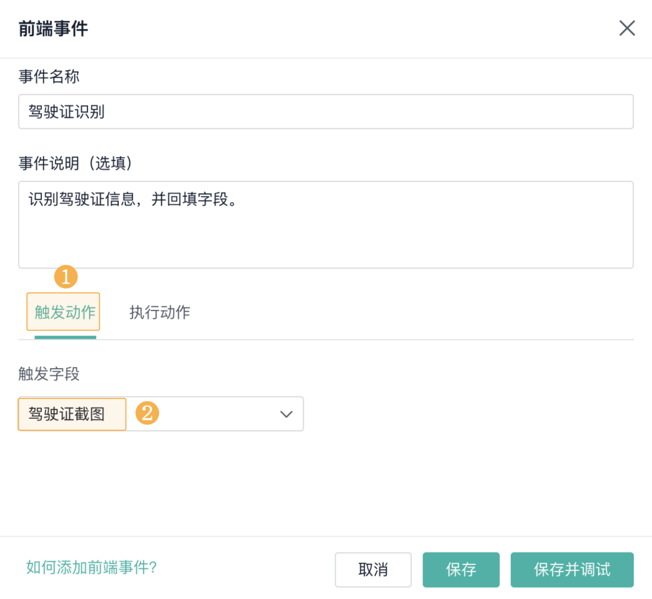652x599 pixels.
Task: Click the empty panel area below 触发字段 dropdown
Action: 325,483
